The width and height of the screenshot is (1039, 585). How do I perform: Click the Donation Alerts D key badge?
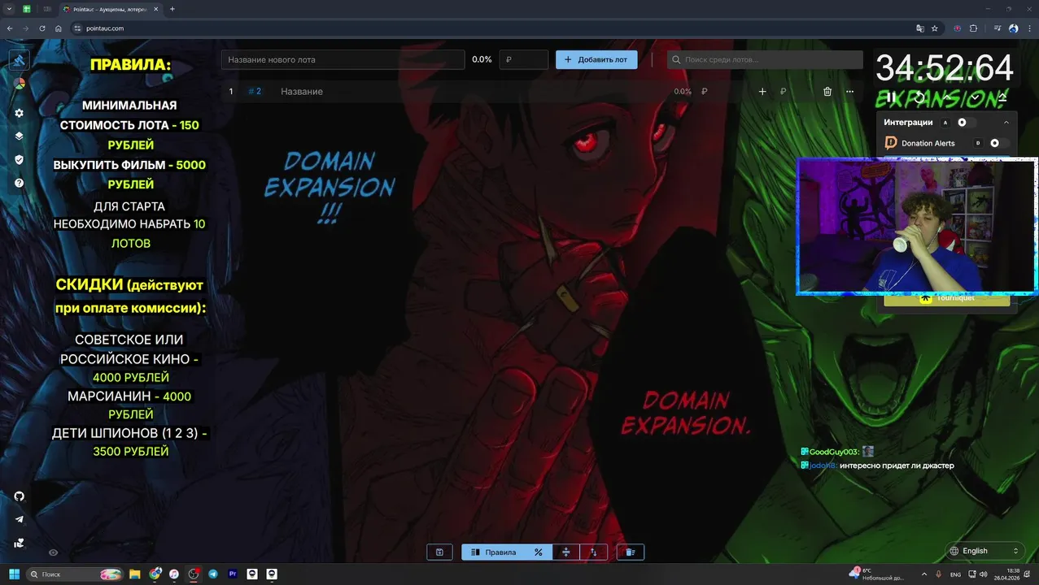coord(978,143)
